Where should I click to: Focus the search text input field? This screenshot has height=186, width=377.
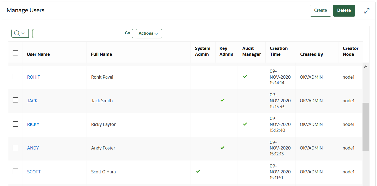[77, 34]
